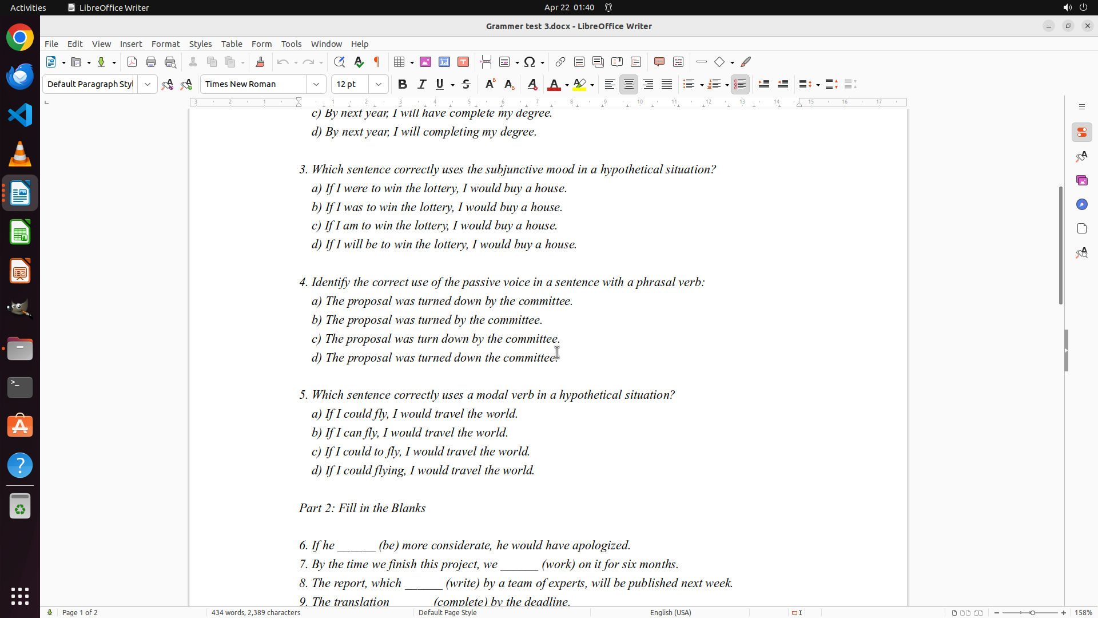Image resolution: width=1098 pixels, height=618 pixels.
Task: Expand the Font Name dropdown
Action: pyautogui.click(x=316, y=84)
